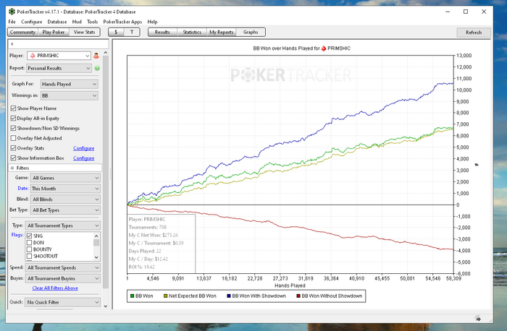Click the status bar icon at bottom right
This screenshot has width=507, height=331.
tap(478, 319)
